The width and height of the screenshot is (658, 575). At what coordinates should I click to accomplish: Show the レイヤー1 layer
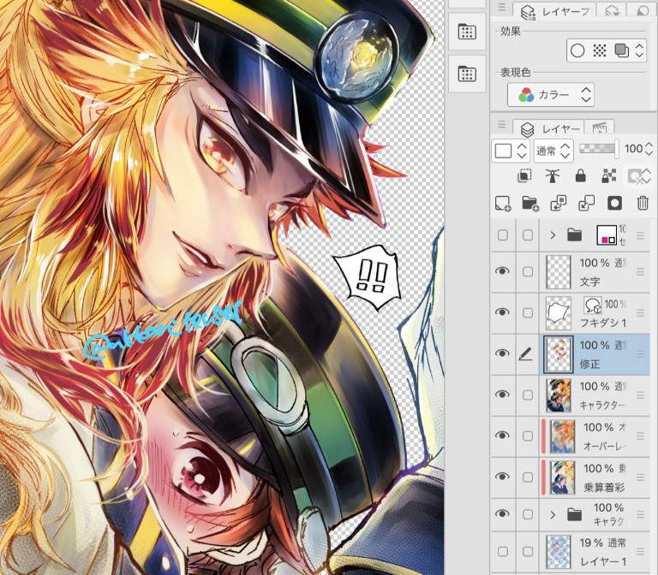(x=502, y=552)
